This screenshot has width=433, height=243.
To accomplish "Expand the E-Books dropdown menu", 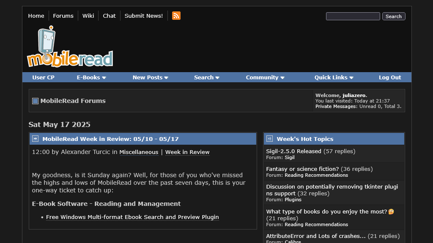I will point(91,78).
